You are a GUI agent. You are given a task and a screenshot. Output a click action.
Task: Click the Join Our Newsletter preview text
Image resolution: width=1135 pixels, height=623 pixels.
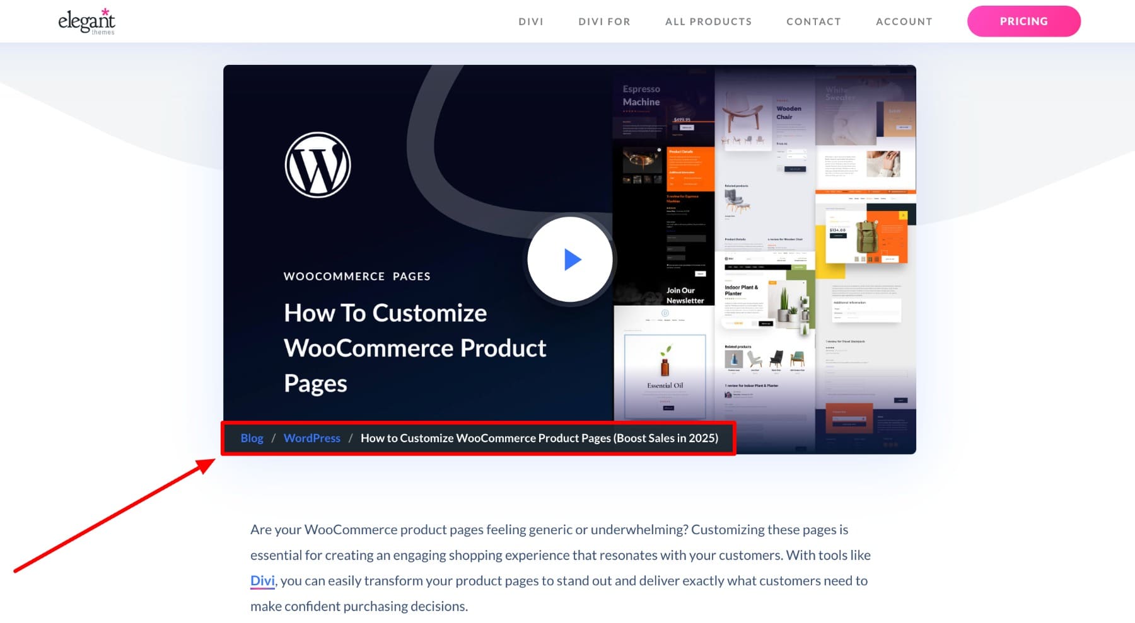pos(685,295)
